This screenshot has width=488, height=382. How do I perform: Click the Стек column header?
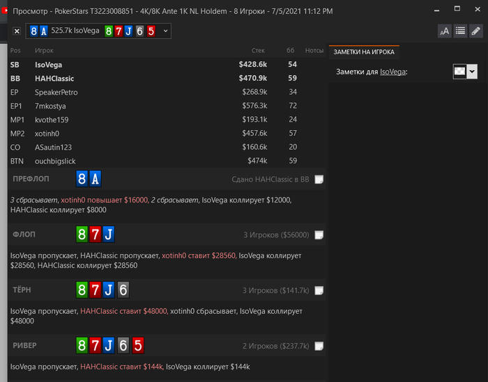coord(258,50)
